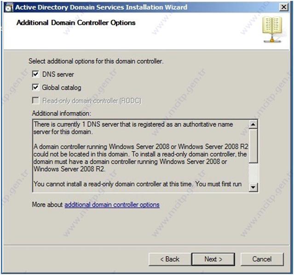Click the Additional information scrollbar thumb

click(x=254, y=146)
